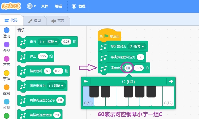The image size is (199, 119).
Task: Switch to the 声音 sounds tab
Action: click(58, 21)
